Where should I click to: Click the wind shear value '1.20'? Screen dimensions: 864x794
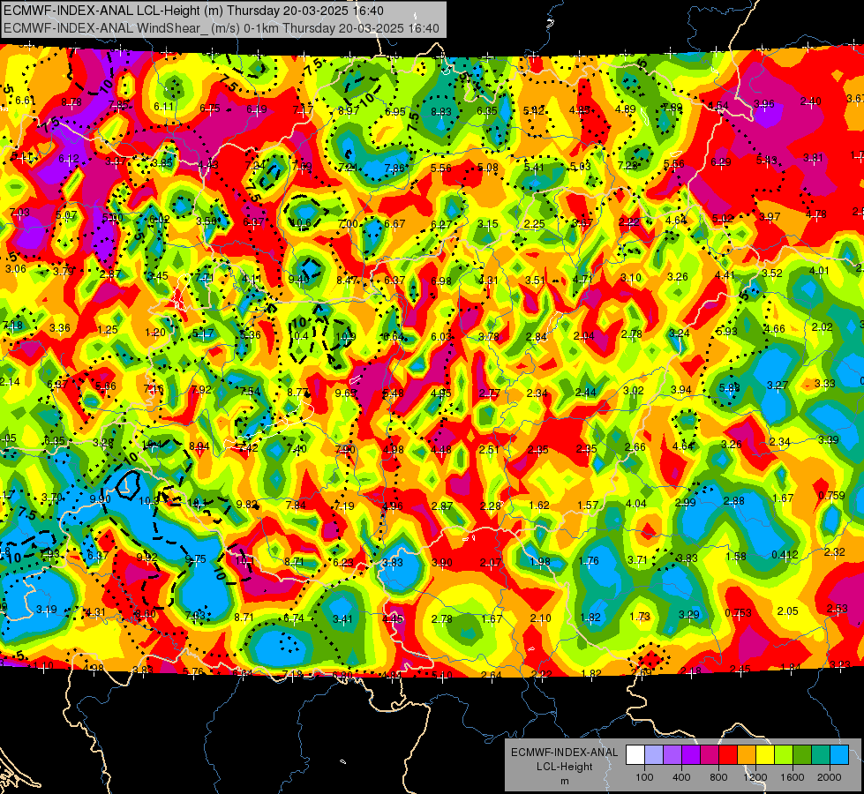coord(154,333)
